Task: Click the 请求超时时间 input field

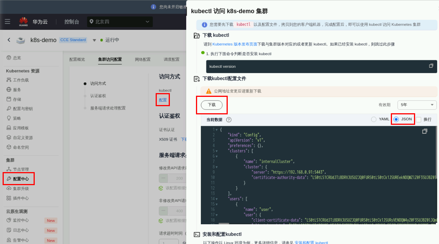Action: (169, 242)
